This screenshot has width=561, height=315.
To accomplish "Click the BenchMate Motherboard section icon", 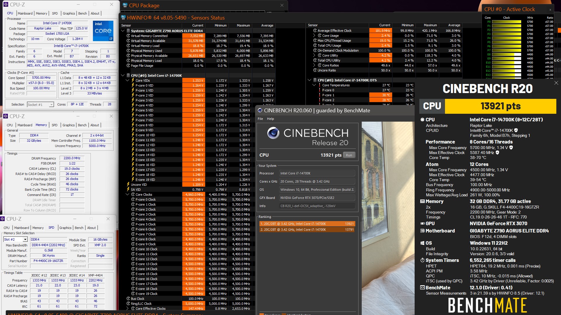I will (x=422, y=231).
